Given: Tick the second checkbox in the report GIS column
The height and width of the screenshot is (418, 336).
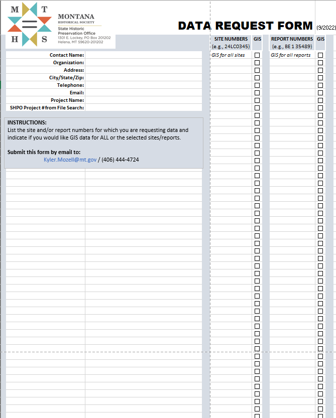Looking at the screenshot, I should (320, 63).
